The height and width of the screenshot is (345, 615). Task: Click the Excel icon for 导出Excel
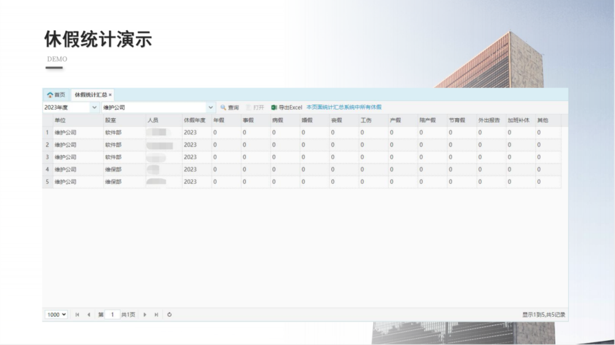coord(274,108)
